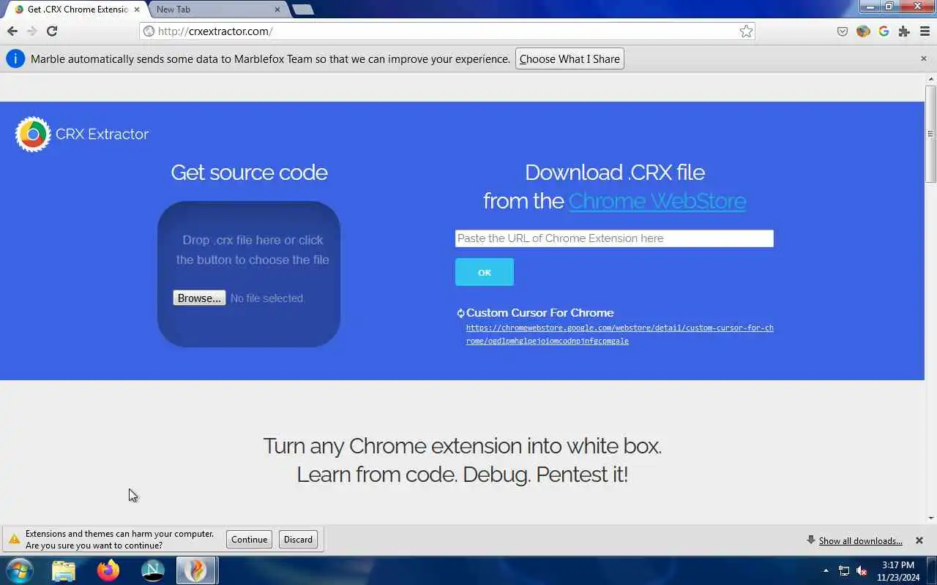This screenshot has width=937, height=585.
Task: Click the Forward navigation arrow
Action: 31,31
